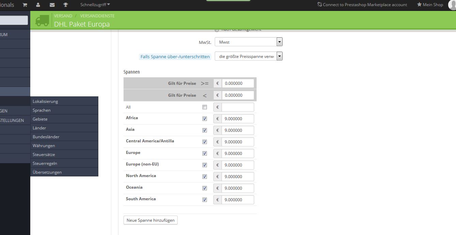Click the DHL Paket Europa page title
Viewport: 456px width, 235px height.
click(x=82, y=24)
